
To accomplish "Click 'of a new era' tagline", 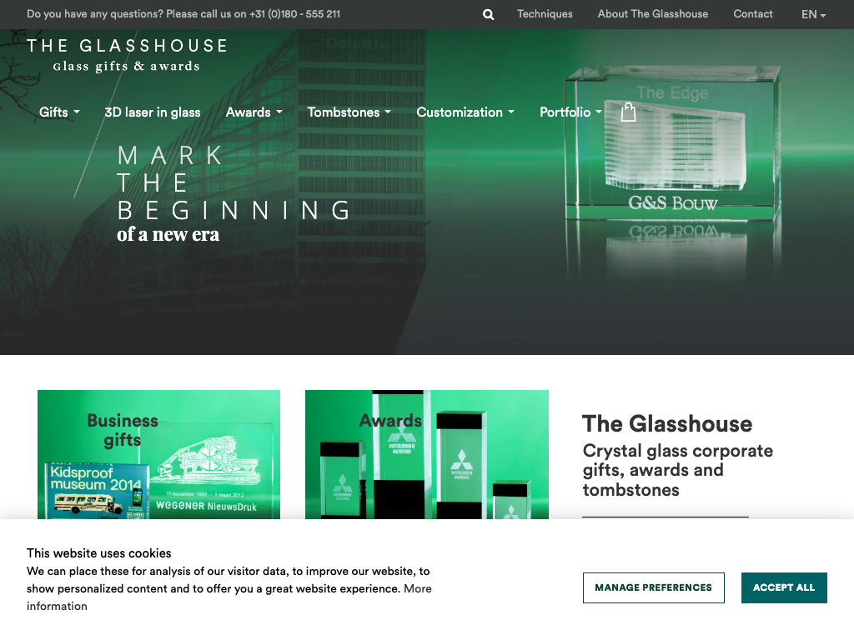I will click(x=168, y=234).
